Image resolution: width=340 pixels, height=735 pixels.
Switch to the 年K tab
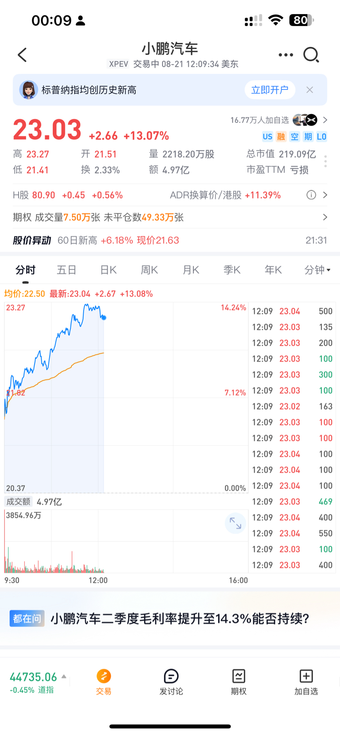click(273, 270)
